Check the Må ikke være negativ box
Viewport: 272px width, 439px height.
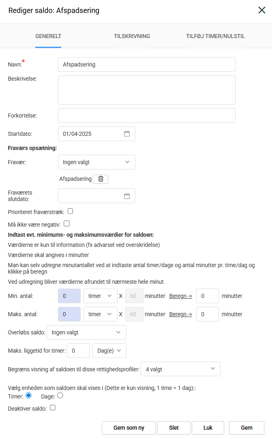(x=67, y=223)
